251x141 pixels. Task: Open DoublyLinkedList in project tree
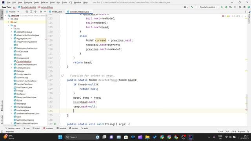pyautogui.click(x=24, y=74)
